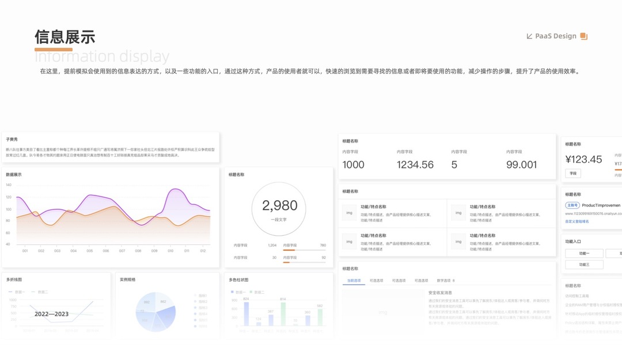Click the 140 y-axis label in 数据展示
The width and height of the screenshot is (622, 345).
tap(9, 185)
